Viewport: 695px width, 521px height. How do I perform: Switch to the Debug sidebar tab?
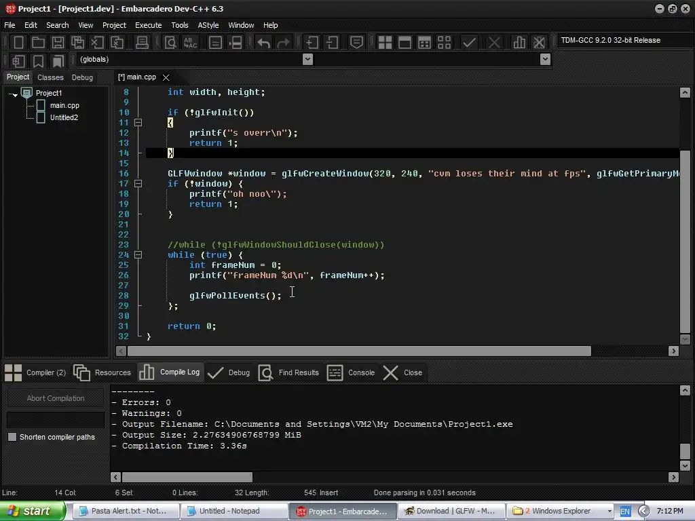82,77
